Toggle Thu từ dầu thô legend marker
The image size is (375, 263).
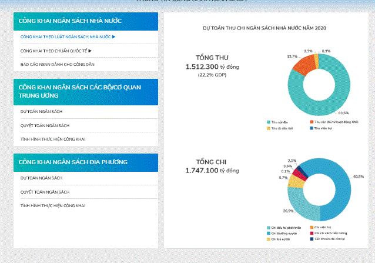click(267, 128)
